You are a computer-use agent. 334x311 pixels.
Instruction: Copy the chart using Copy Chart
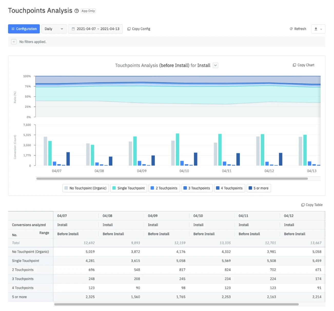pos(303,65)
